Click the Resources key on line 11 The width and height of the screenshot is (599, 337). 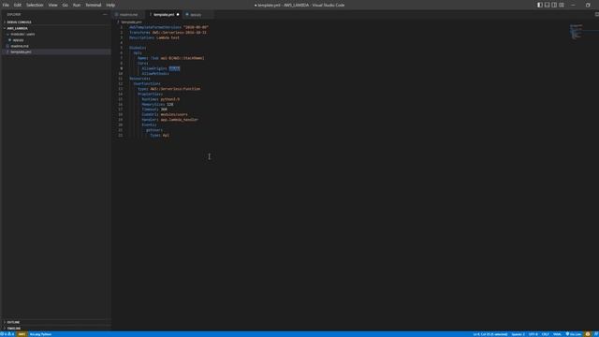[139, 79]
